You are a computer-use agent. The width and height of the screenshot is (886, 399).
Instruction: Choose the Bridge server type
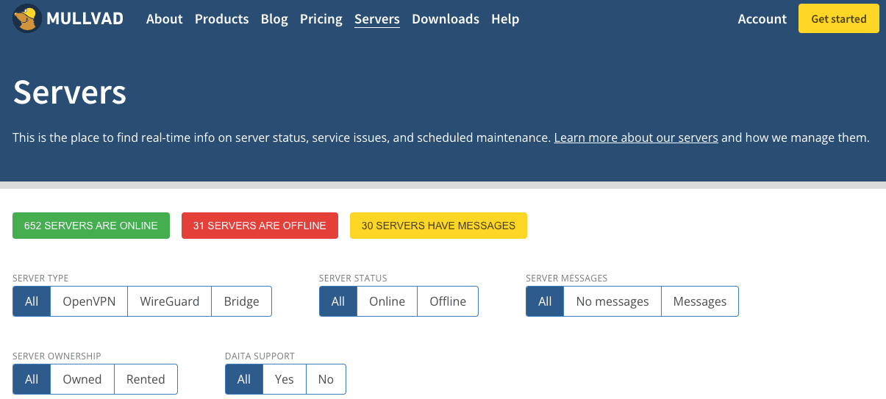point(241,301)
